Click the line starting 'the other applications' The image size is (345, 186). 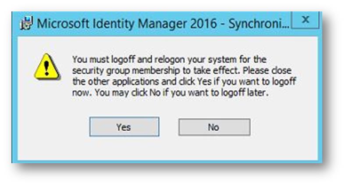[184, 82]
